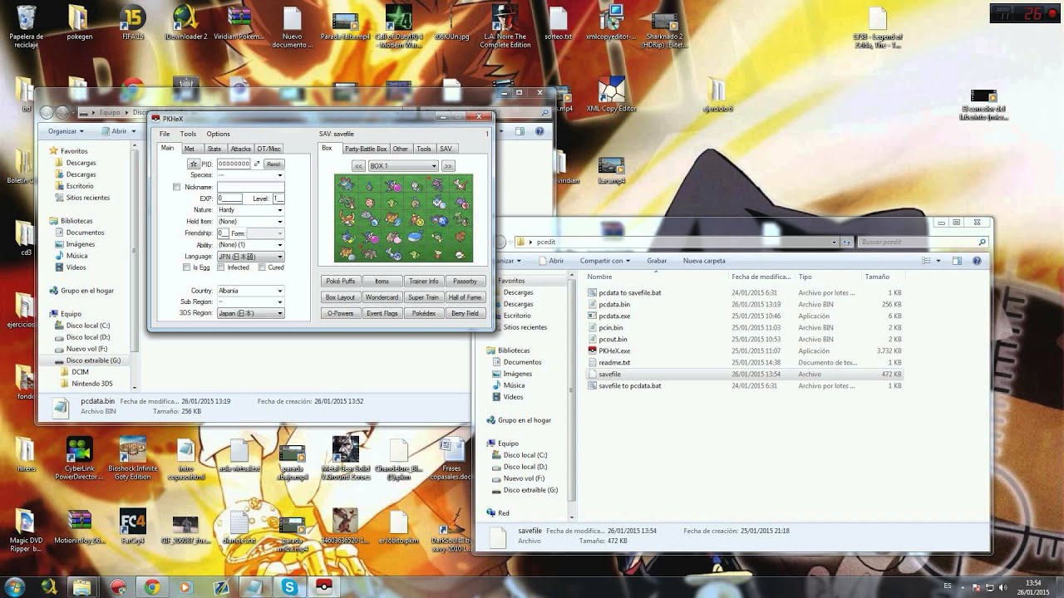The width and height of the screenshot is (1064, 598).
Task: Click the Pokédex button
Action: coord(424,313)
